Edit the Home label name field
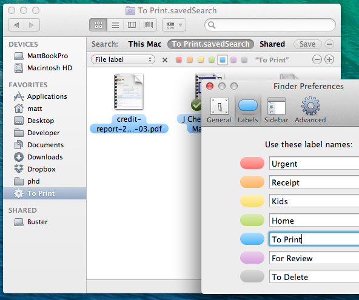Image resolution: width=359 pixels, height=300 pixels. [x=314, y=221]
